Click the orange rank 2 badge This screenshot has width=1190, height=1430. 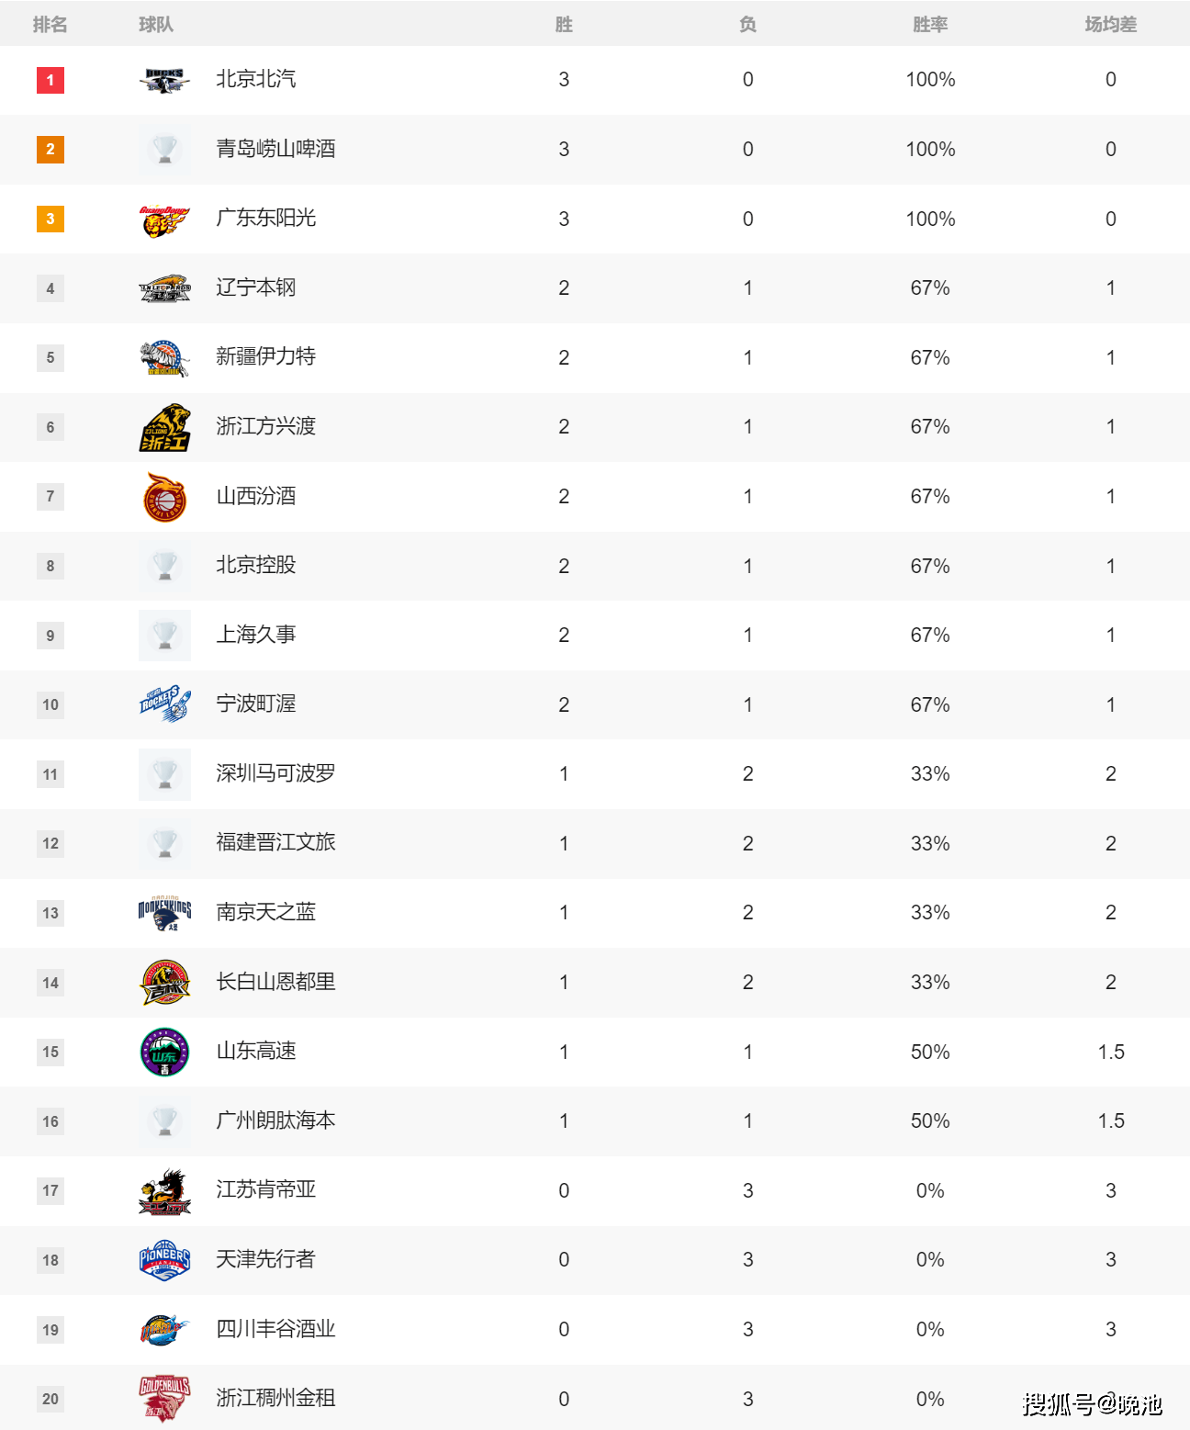click(51, 149)
